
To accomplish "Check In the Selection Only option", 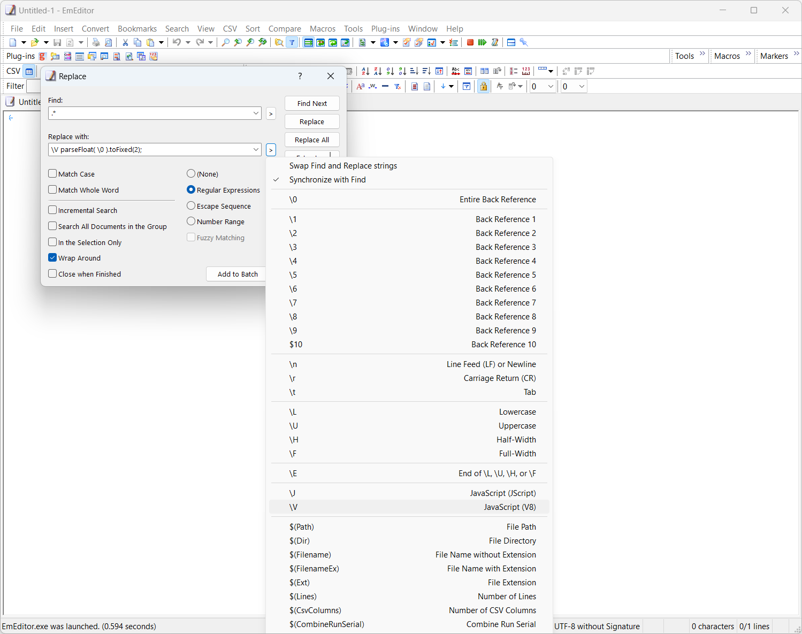I will 52,242.
